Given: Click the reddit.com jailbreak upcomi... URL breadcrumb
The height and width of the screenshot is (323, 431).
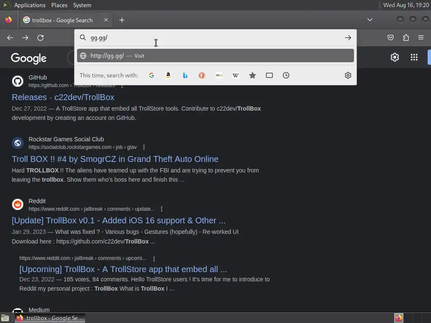Looking at the screenshot, I should coord(83,258).
